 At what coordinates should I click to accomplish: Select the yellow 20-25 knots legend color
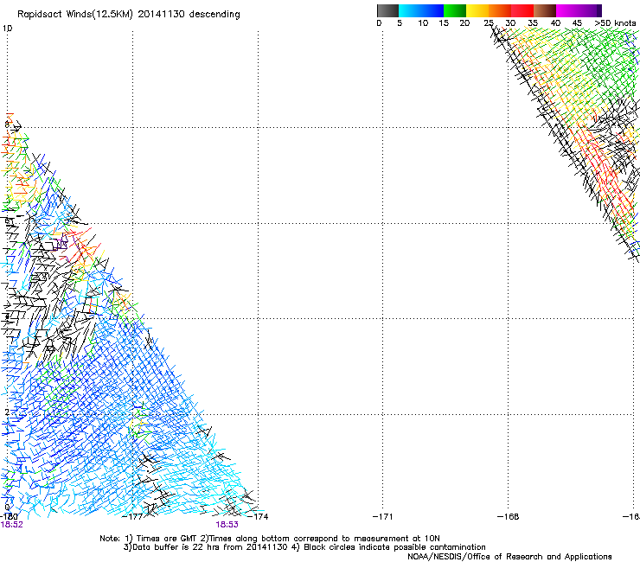477,10
